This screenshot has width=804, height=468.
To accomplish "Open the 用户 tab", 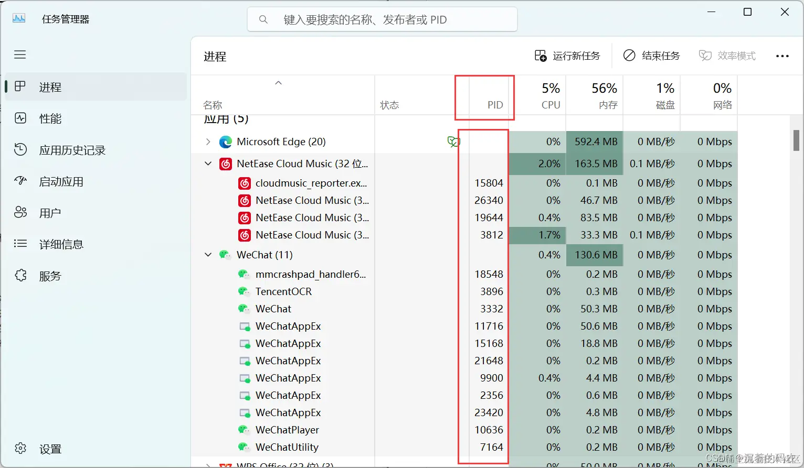I will coord(96,213).
